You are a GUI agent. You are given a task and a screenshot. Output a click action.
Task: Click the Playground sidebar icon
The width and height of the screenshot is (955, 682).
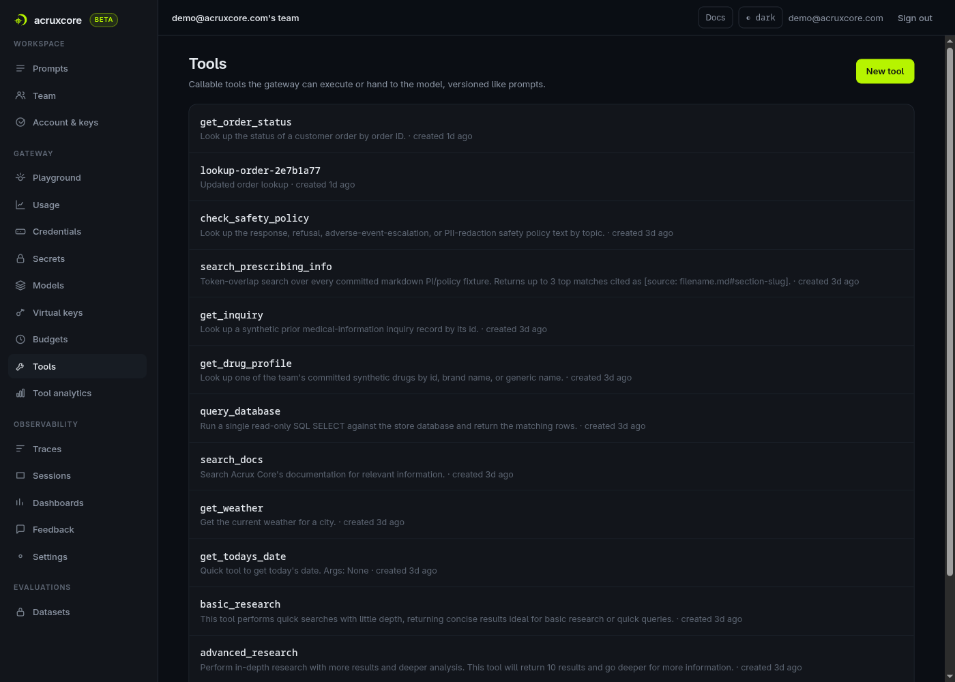(20, 177)
